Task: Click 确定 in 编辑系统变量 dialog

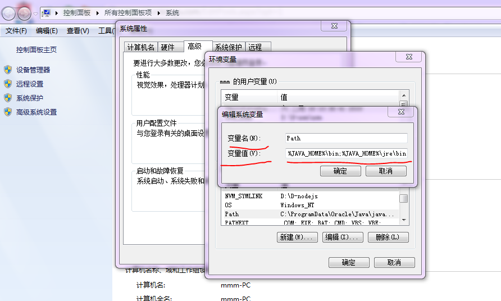Action: 340,171
